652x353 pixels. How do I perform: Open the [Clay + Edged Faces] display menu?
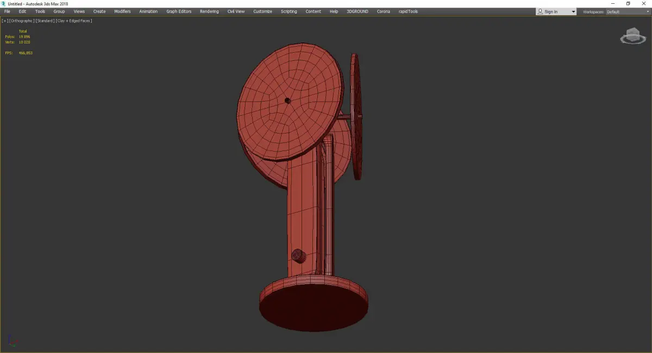[73, 21]
